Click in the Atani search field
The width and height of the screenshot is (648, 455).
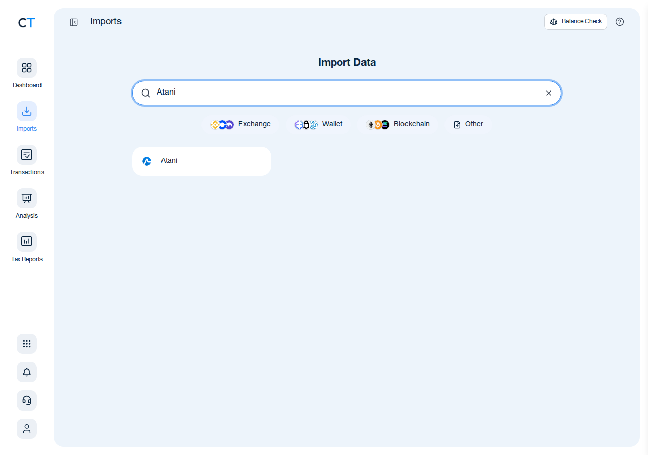(347, 93)
